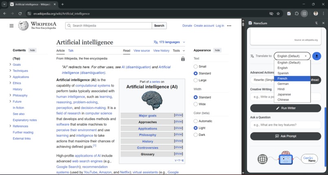Select the Standard width radio
Image resolution: width=328 pixels, height=175 pixels.
point(196,97)
